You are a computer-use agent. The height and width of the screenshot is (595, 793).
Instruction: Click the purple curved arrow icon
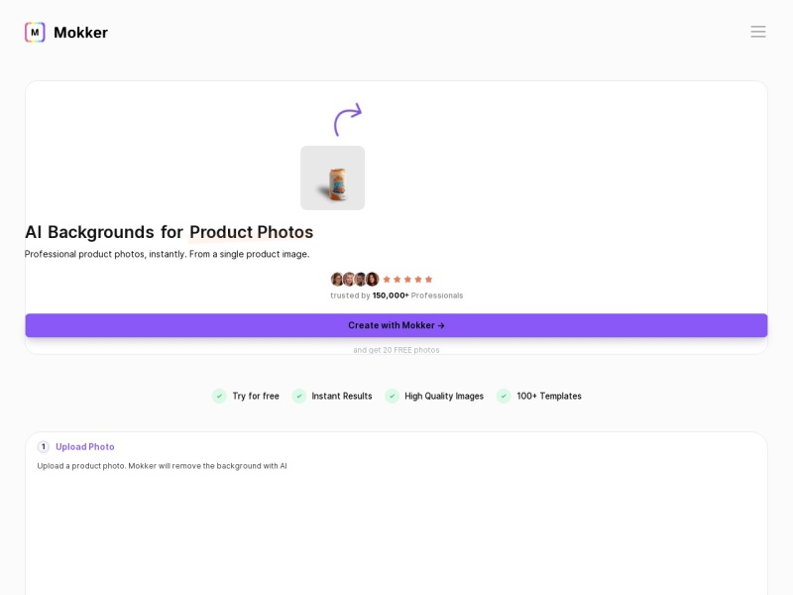coord(348,120)
